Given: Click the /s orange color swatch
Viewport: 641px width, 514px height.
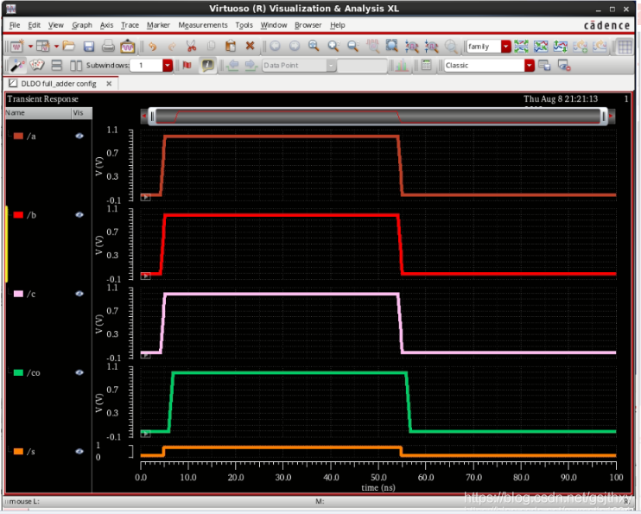Looking at the screenshot, I should [18, 452].
